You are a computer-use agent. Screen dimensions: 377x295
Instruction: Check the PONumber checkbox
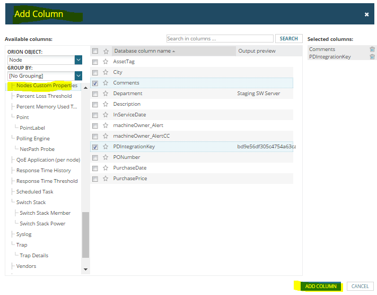tap(95, 158)
